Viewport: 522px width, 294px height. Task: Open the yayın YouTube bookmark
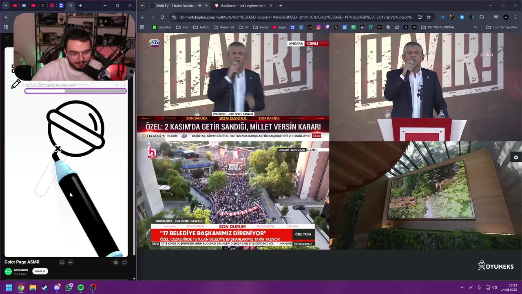coord(279,27)
